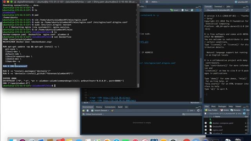Open the Packages tab
Screen dimensions: 251x141
[222, 107]
